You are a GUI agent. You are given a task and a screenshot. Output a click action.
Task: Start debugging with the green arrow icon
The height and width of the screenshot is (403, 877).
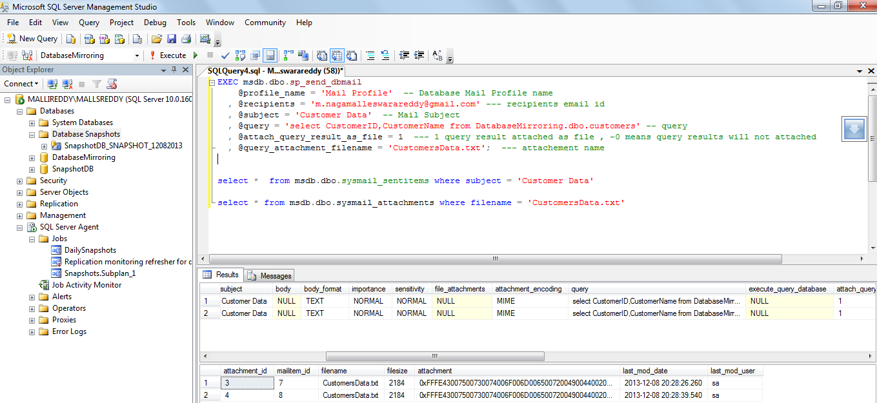(x=196, y=55)
